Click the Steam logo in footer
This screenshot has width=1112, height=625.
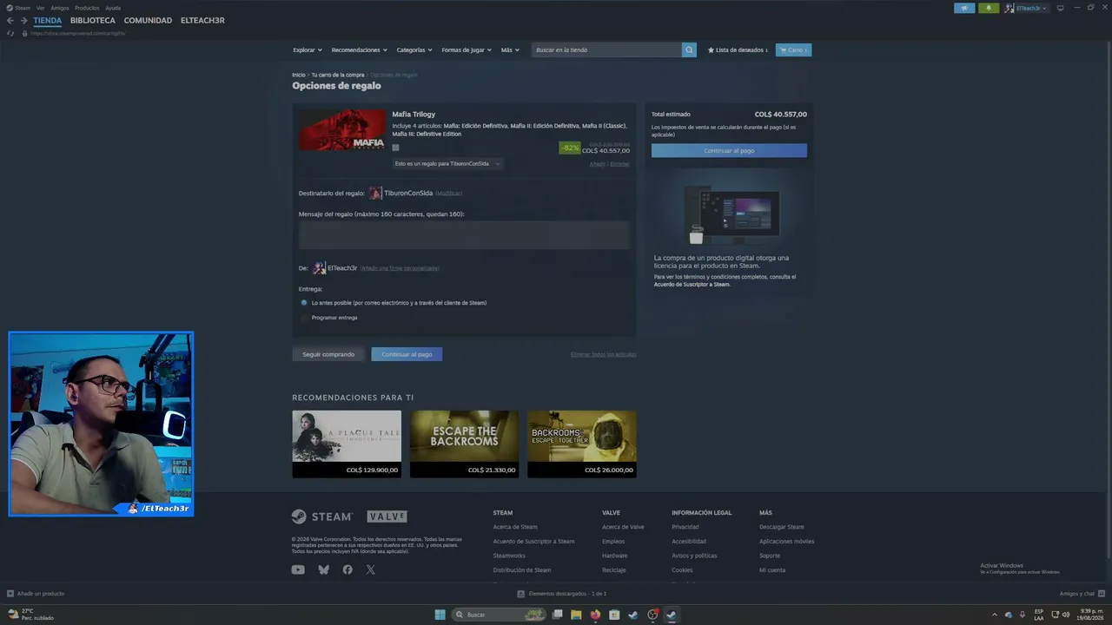(x=321, y=516)
